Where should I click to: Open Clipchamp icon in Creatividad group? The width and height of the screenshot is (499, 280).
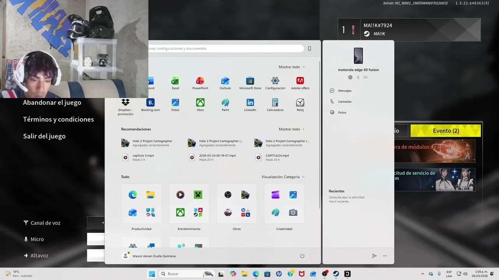click(276, 195)
